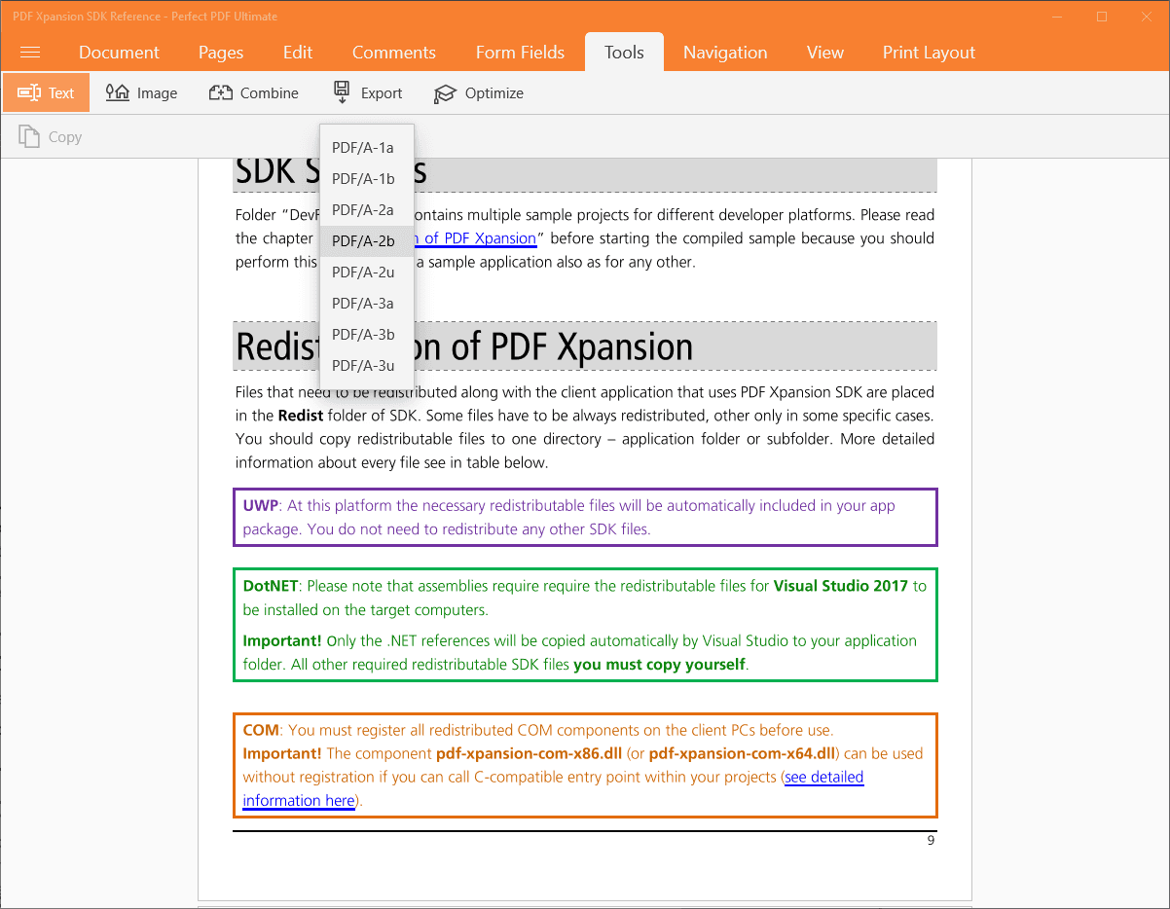Click 'pdf-xpansion-com-x86.dll' text

(x=529, y=753)
